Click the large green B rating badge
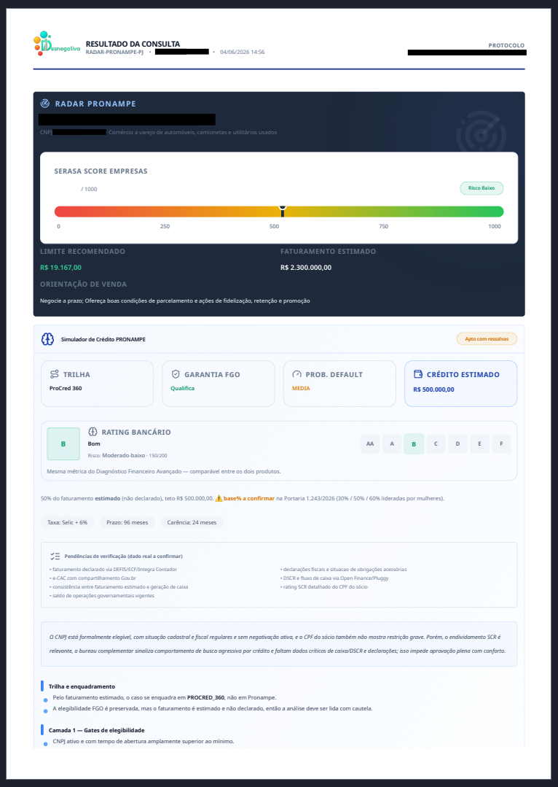Screen dimensions: 558x787 click(x=63, y=443)
